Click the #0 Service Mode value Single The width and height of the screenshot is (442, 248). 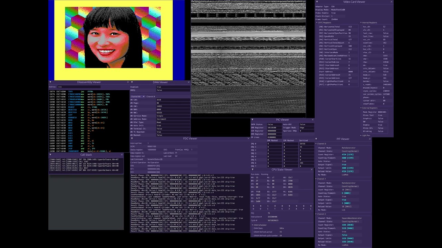[173, 116]
